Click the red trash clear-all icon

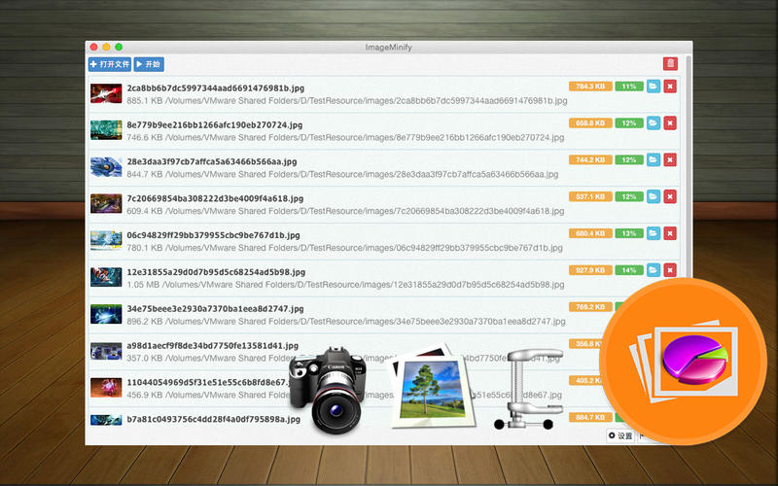click(670, 63)
